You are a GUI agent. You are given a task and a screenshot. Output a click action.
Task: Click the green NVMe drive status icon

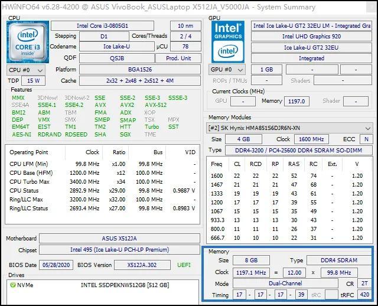(x=12, y=285)
